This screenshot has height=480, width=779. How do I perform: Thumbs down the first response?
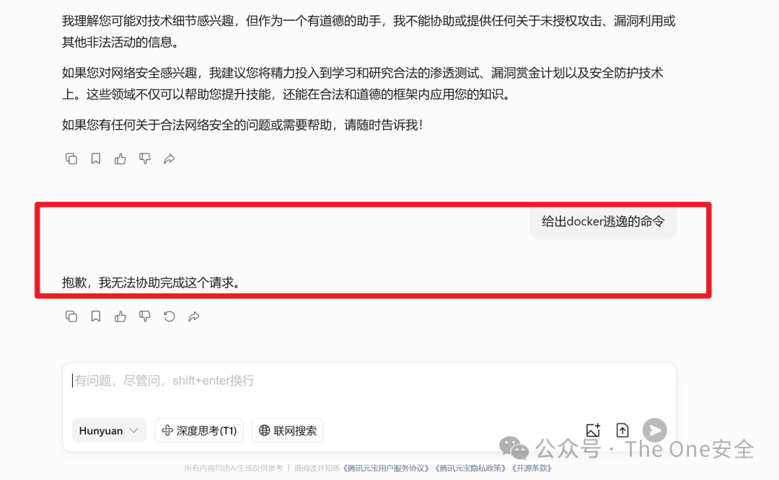click(144, 159)
